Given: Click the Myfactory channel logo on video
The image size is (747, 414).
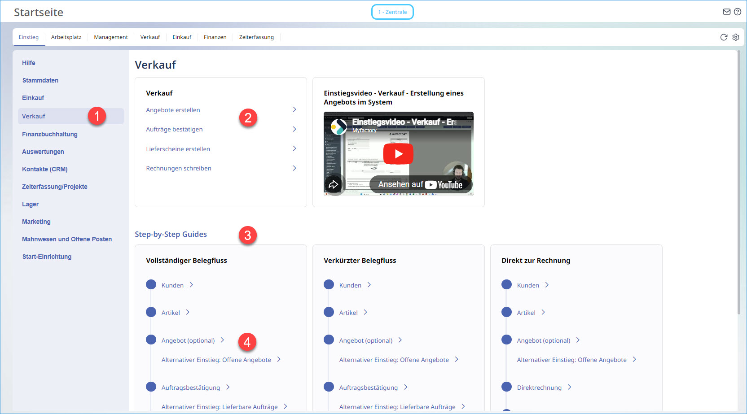Looking at the screenshot, I should pos(339,126).
